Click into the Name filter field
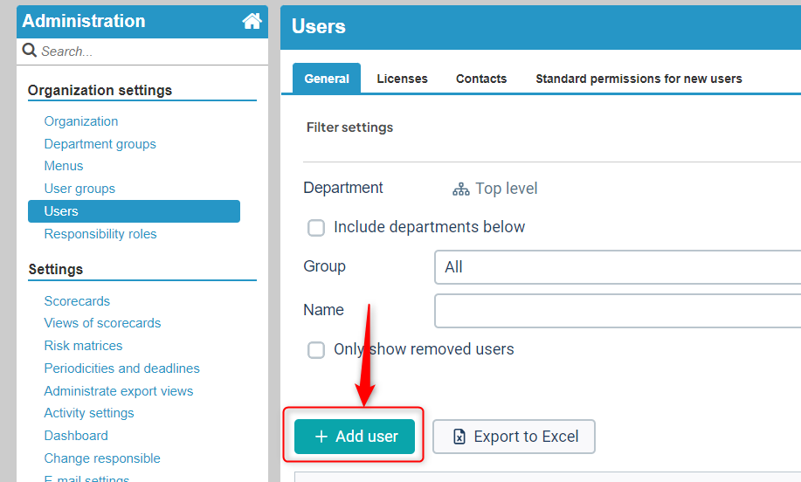This screenshot has height=482, width=801. (617, 311)
